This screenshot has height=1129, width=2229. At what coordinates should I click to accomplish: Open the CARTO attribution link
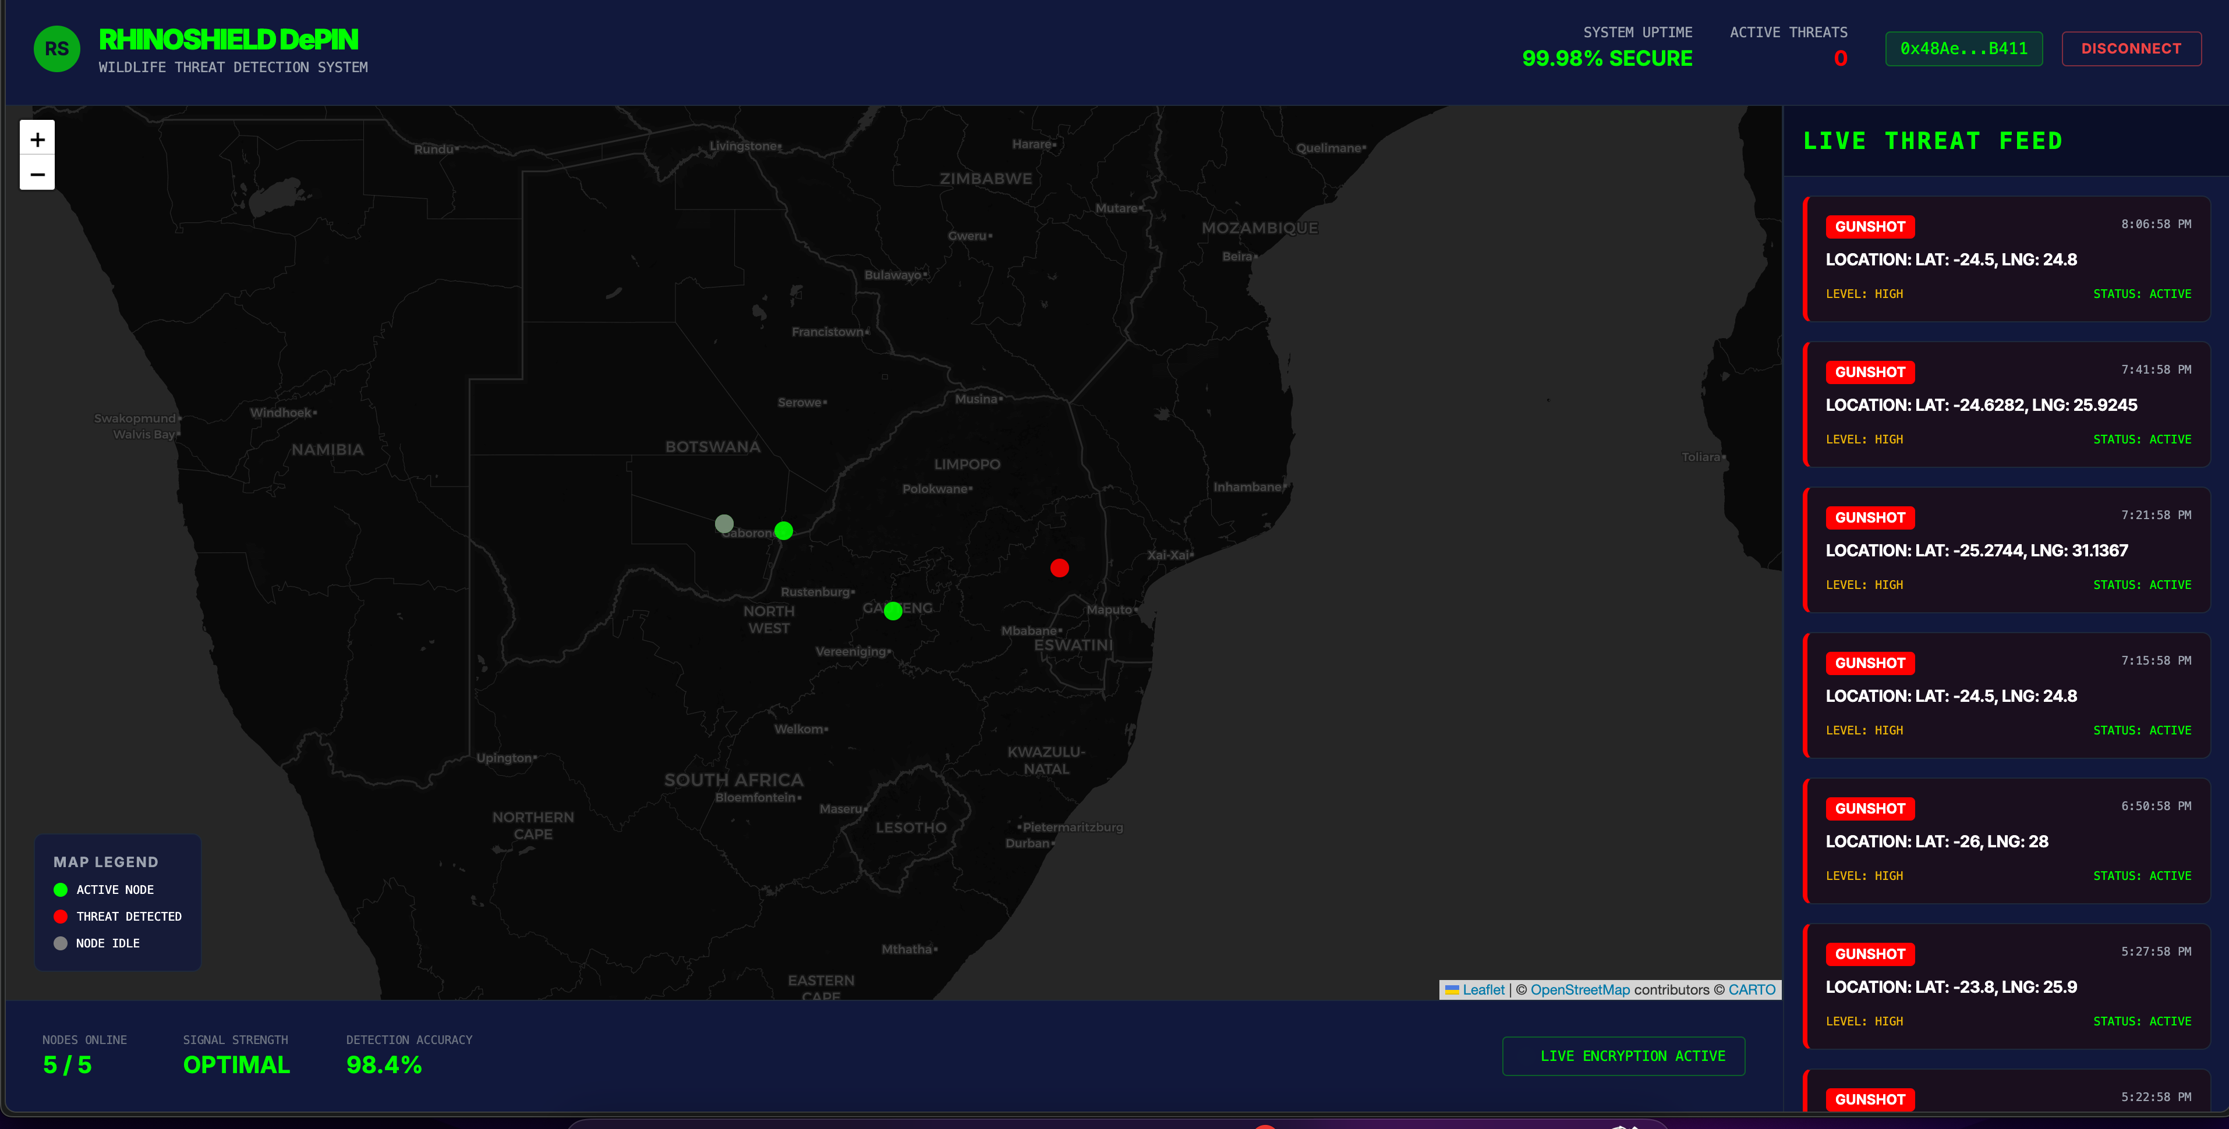click(x=1752, y=990)
